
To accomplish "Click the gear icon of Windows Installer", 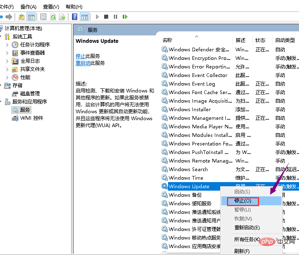I will point(164,109).
